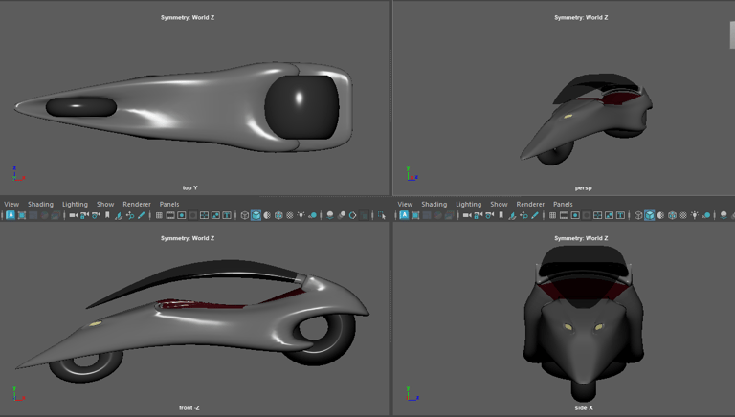Click Use All Lights bulb in front -Z panel
735x417 pixels.
click(301, 215)
